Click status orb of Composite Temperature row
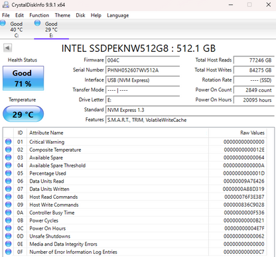The height and width of the screenshot is (257, 276). pyautogui.click(x=8, y=150)
